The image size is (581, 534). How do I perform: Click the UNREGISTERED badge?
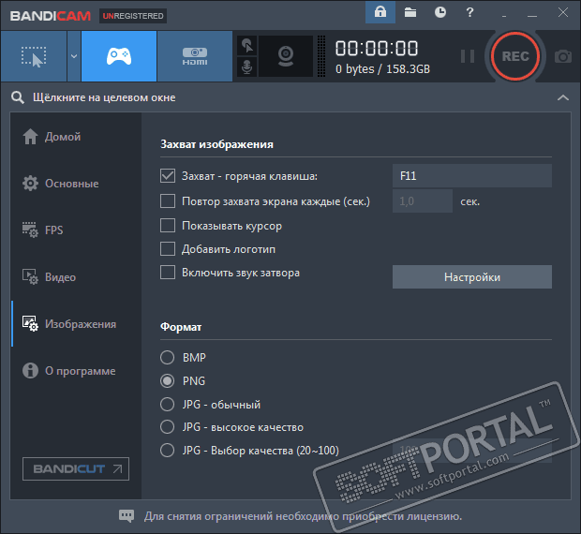133,16
